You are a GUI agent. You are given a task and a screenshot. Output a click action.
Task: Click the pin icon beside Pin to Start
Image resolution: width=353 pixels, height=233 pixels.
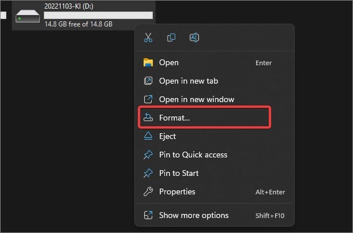(x=148, y=173)
